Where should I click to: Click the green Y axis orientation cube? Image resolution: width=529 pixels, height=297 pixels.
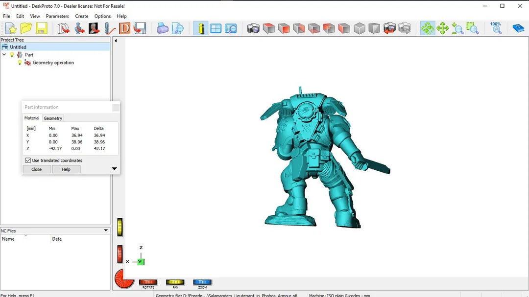(141, 262)
